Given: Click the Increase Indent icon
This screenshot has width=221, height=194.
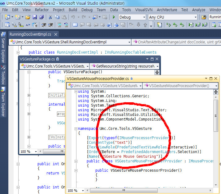Looking at the screenshot, I should click(x=50, y=25).
